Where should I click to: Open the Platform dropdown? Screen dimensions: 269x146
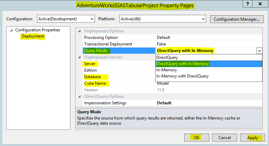tap(203, 19)
